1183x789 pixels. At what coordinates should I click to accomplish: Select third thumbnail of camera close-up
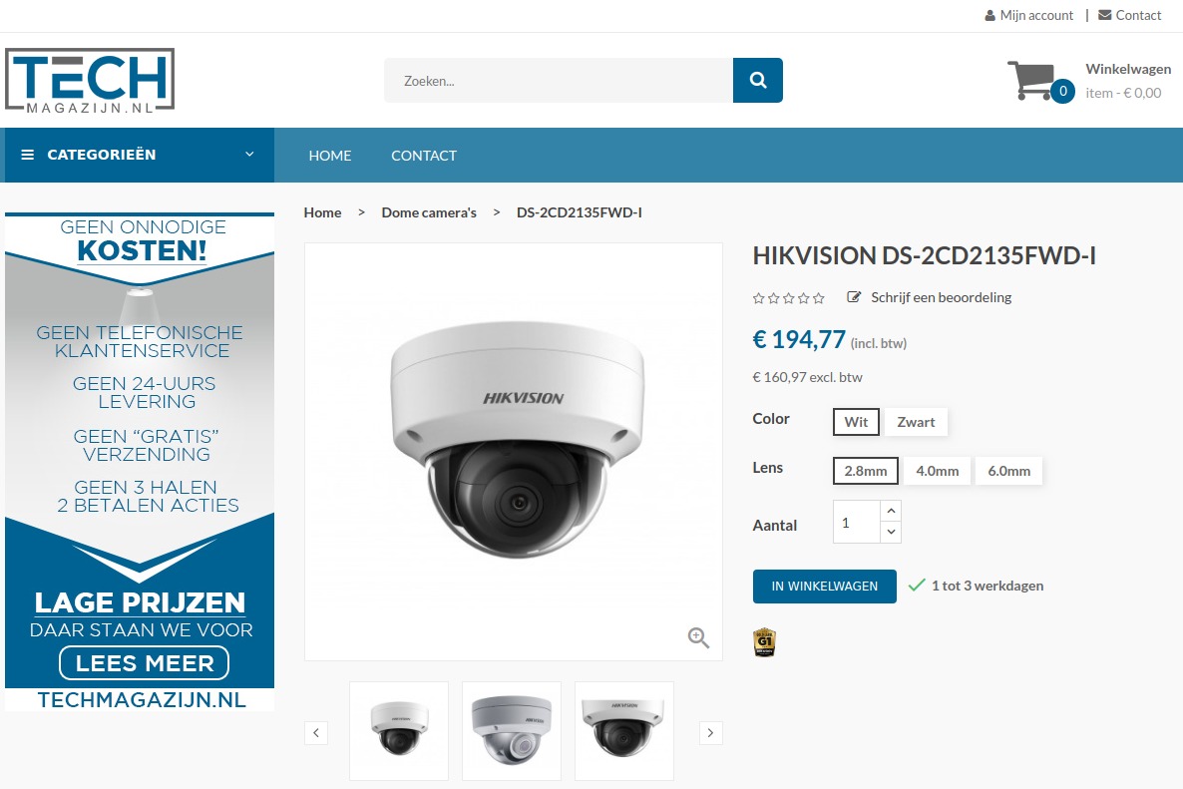624,731
